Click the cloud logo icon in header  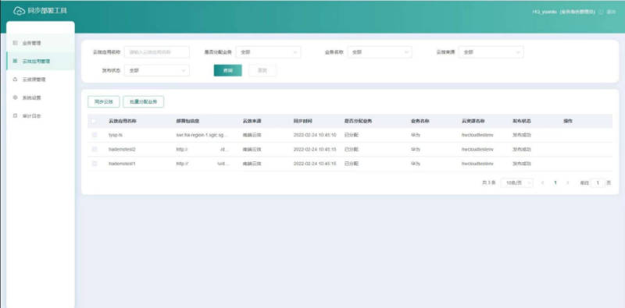coord(19,11)
